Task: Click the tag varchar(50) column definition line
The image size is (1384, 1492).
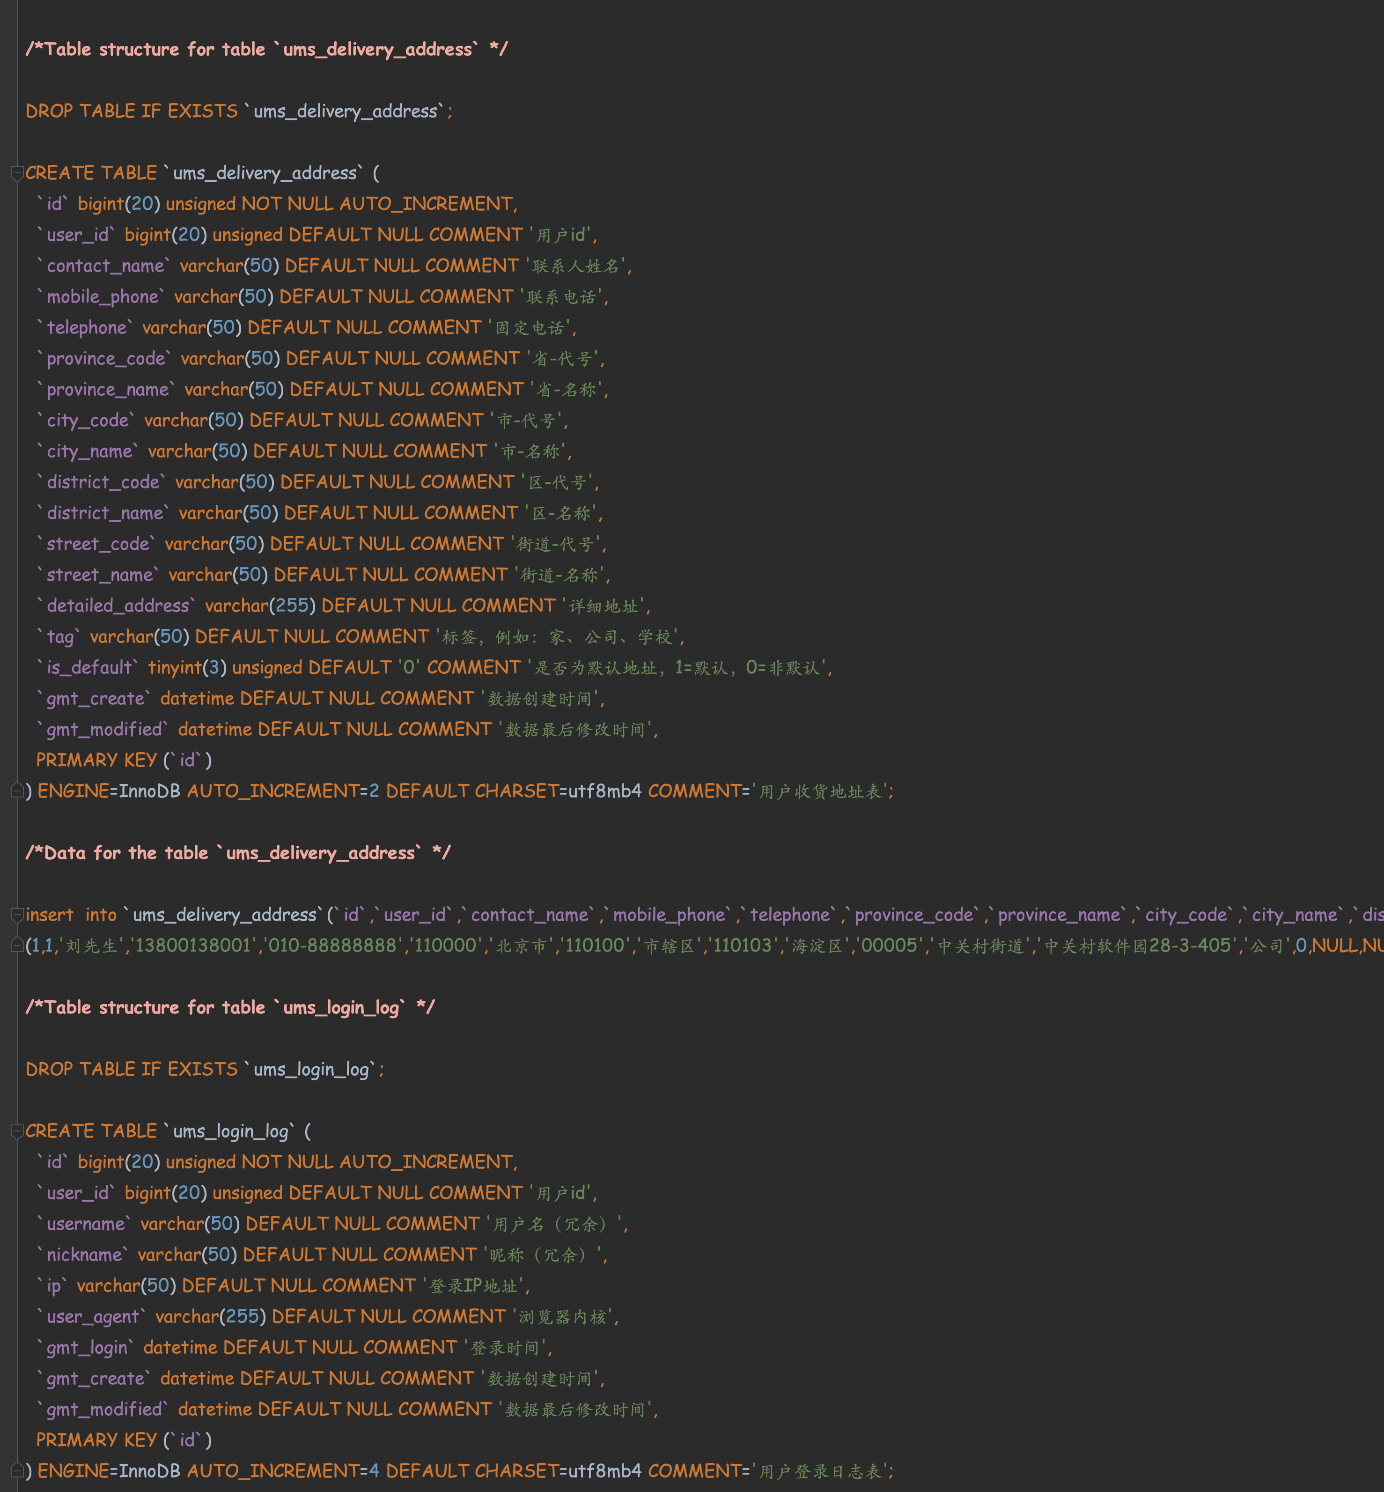Action: coord(361,636)
